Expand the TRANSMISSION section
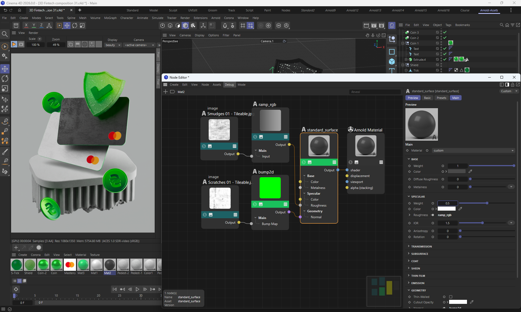The image size is (521, 312). 421,246
